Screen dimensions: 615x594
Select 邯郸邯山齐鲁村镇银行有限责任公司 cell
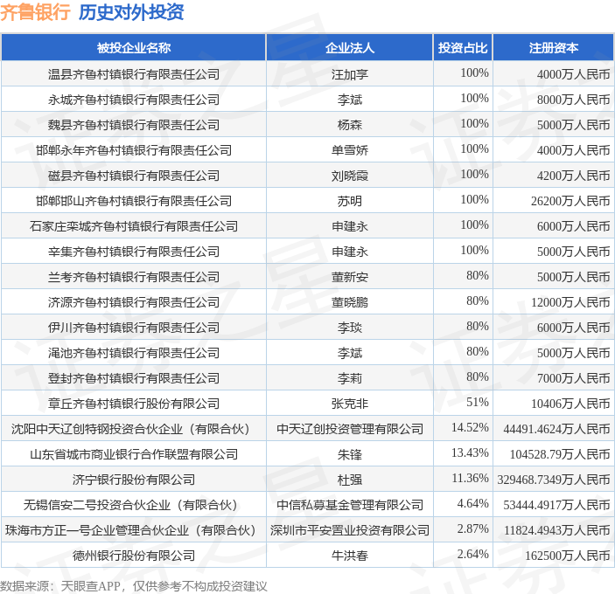tap(133, 201)
